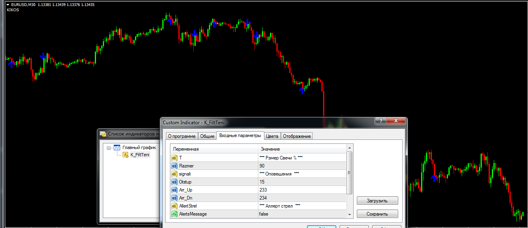Click the integer icon next to Razmer

tap(174, 166)
